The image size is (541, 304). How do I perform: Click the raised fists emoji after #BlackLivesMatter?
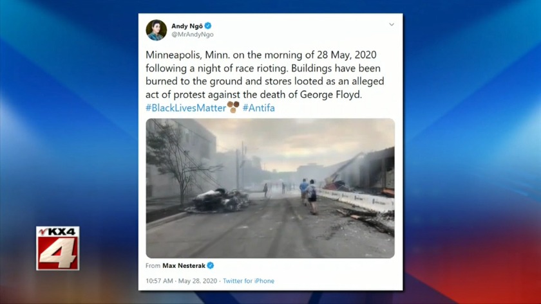(x=233, y=107)
